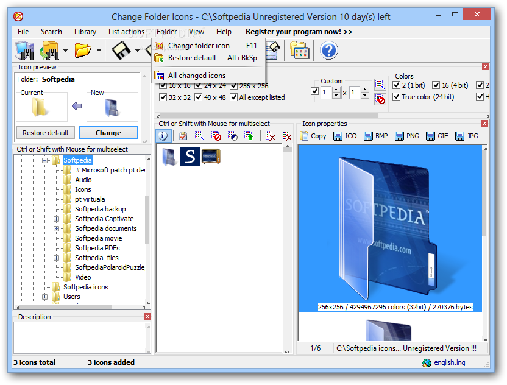Image resolution: width=507 pixels, height=385 pixels.
Task: Increase the custom width spinner value
Action: (336, 90)
